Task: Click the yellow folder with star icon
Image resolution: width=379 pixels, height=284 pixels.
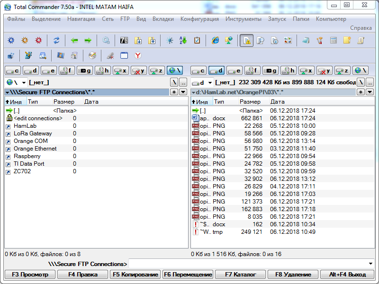Action: [347, 40]
